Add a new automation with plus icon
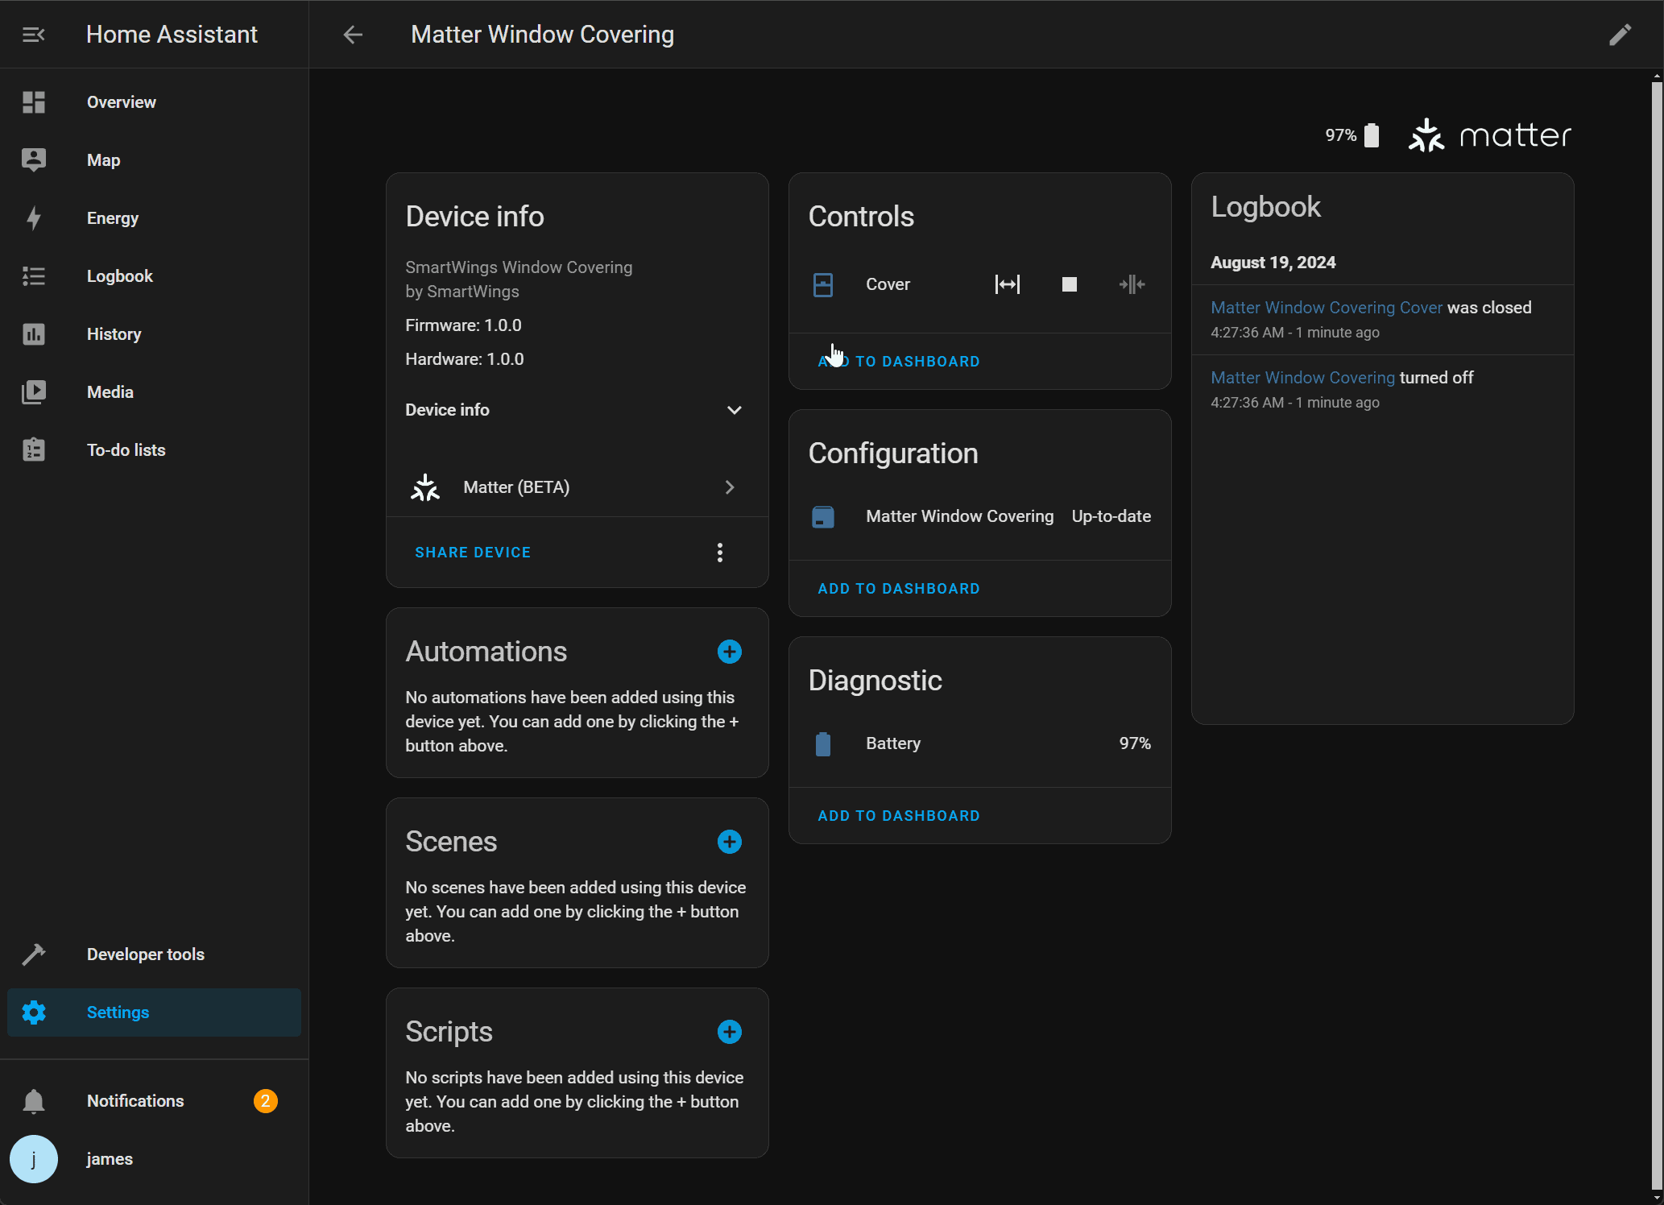This screenshot has width=1664, height=1205. (729, 652)
